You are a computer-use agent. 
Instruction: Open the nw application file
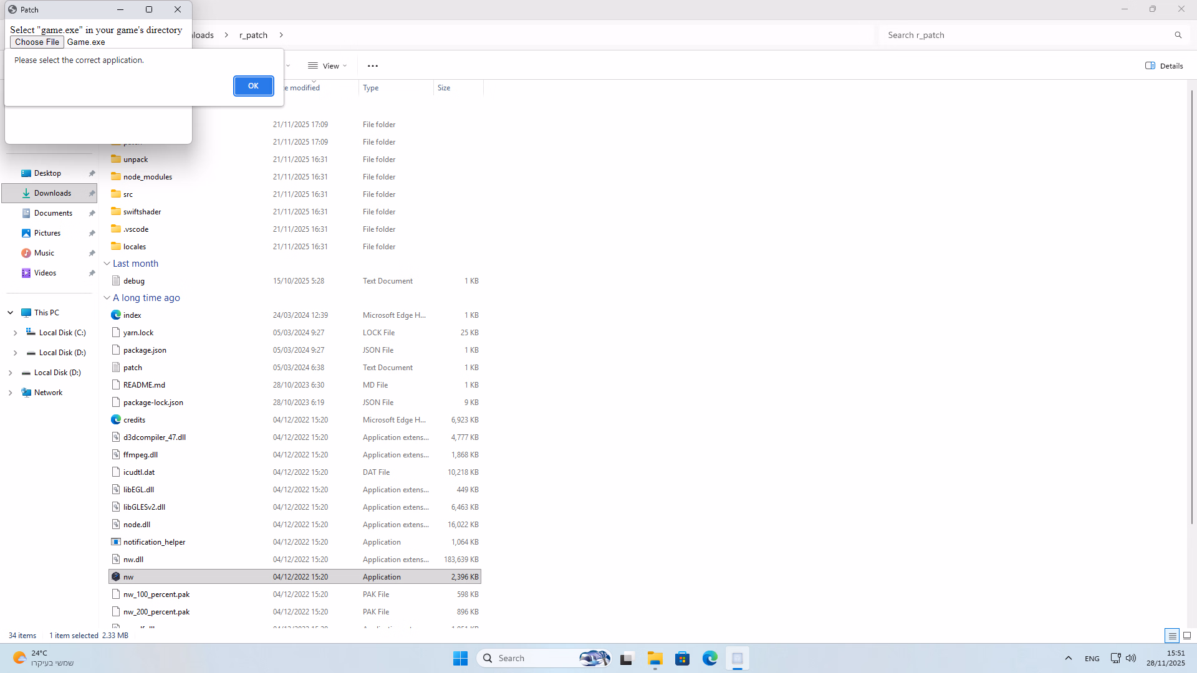click(x=128, y=577)
